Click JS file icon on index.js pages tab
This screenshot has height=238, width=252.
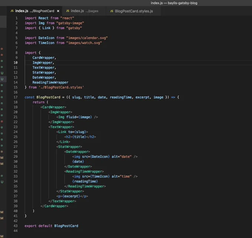point(68,11)
